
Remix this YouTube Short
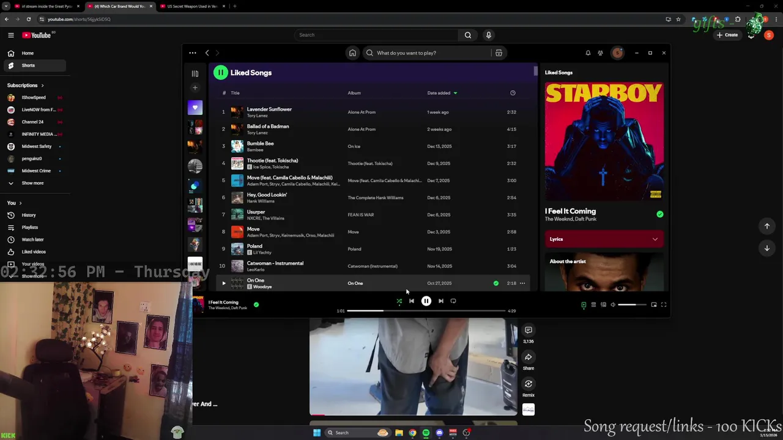(x=529, y=384)
